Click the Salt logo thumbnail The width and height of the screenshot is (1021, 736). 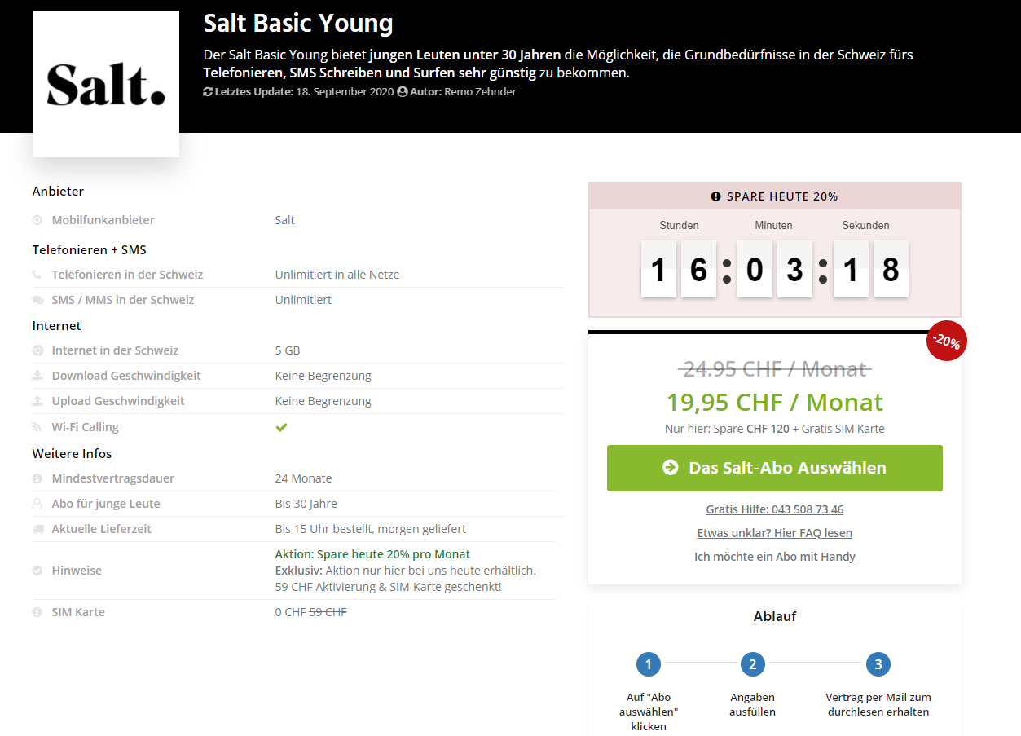(x=106, y=84)
